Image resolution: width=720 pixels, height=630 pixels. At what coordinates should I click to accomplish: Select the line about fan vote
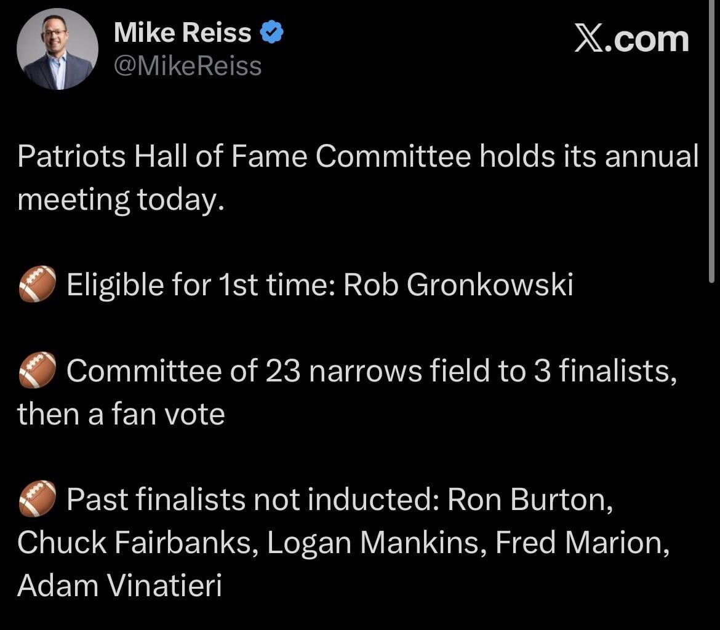[x=121, y=413]
